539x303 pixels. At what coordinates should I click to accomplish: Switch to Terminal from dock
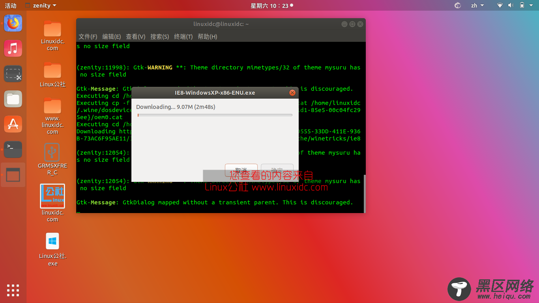(x=13, y=150)
